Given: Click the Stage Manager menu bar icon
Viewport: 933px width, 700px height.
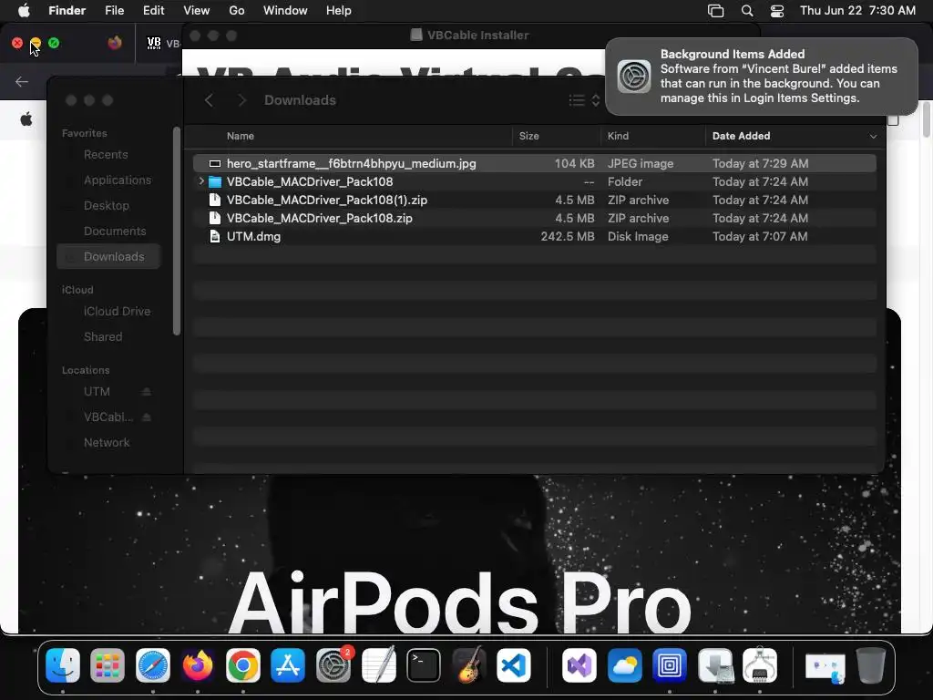Looking at the screenshot, I should coord(715,10).
